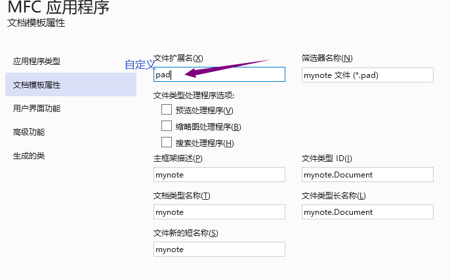
Task: Switch to 用户界面功能 page
Action: pyautogui.click(x=37, y=109)
